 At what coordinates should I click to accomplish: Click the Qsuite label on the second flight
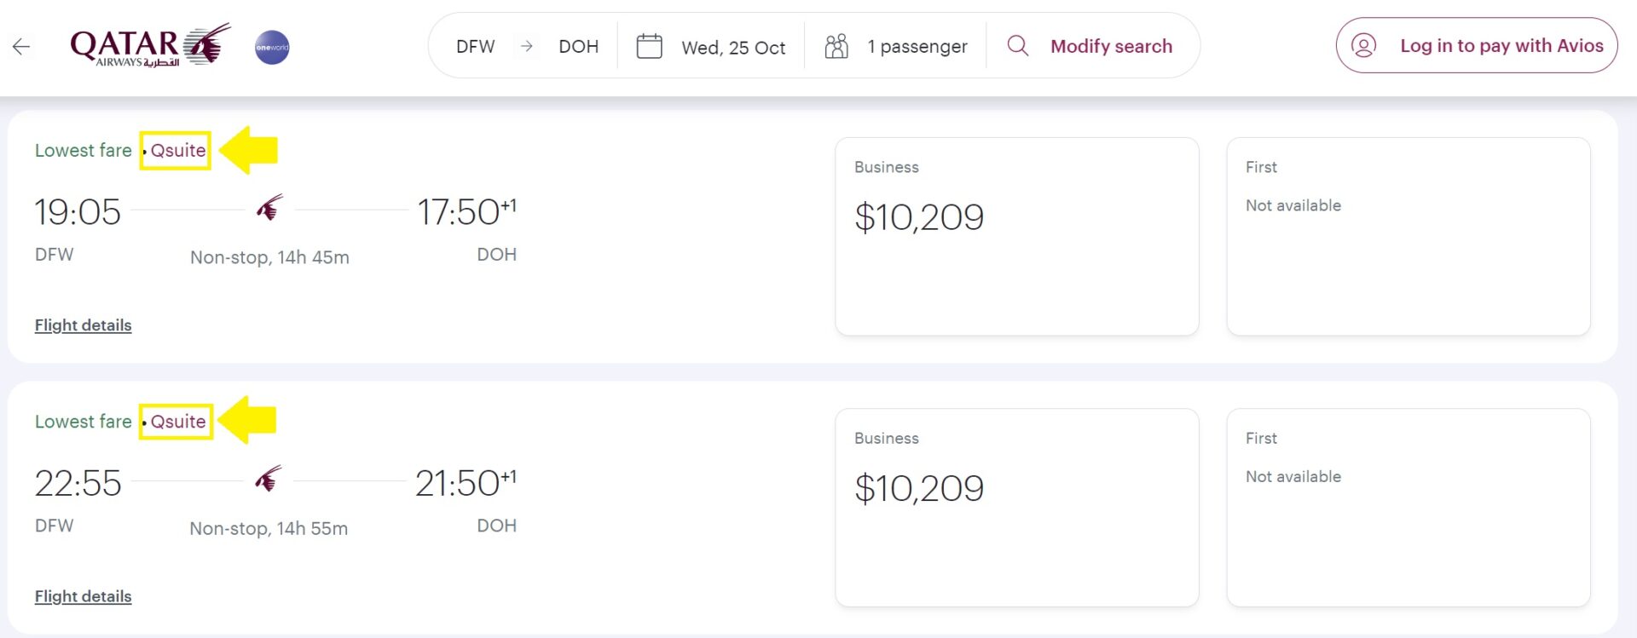point(176,421)
